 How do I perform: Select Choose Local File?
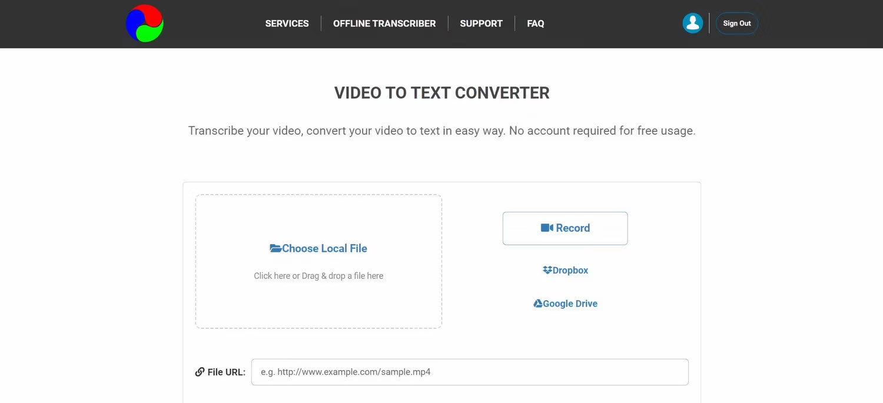click(x=324, y=248)
